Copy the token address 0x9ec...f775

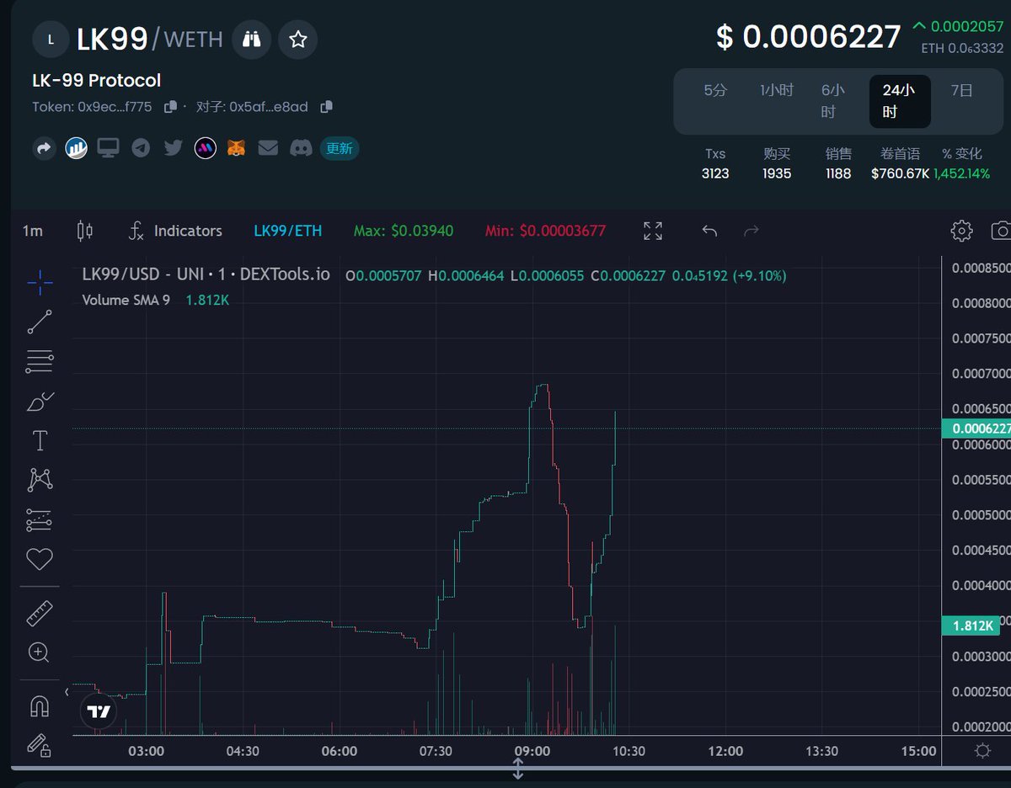pos(170,107)
